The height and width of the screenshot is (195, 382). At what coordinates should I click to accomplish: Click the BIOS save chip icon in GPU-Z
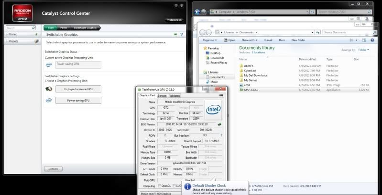click(219, 124)
